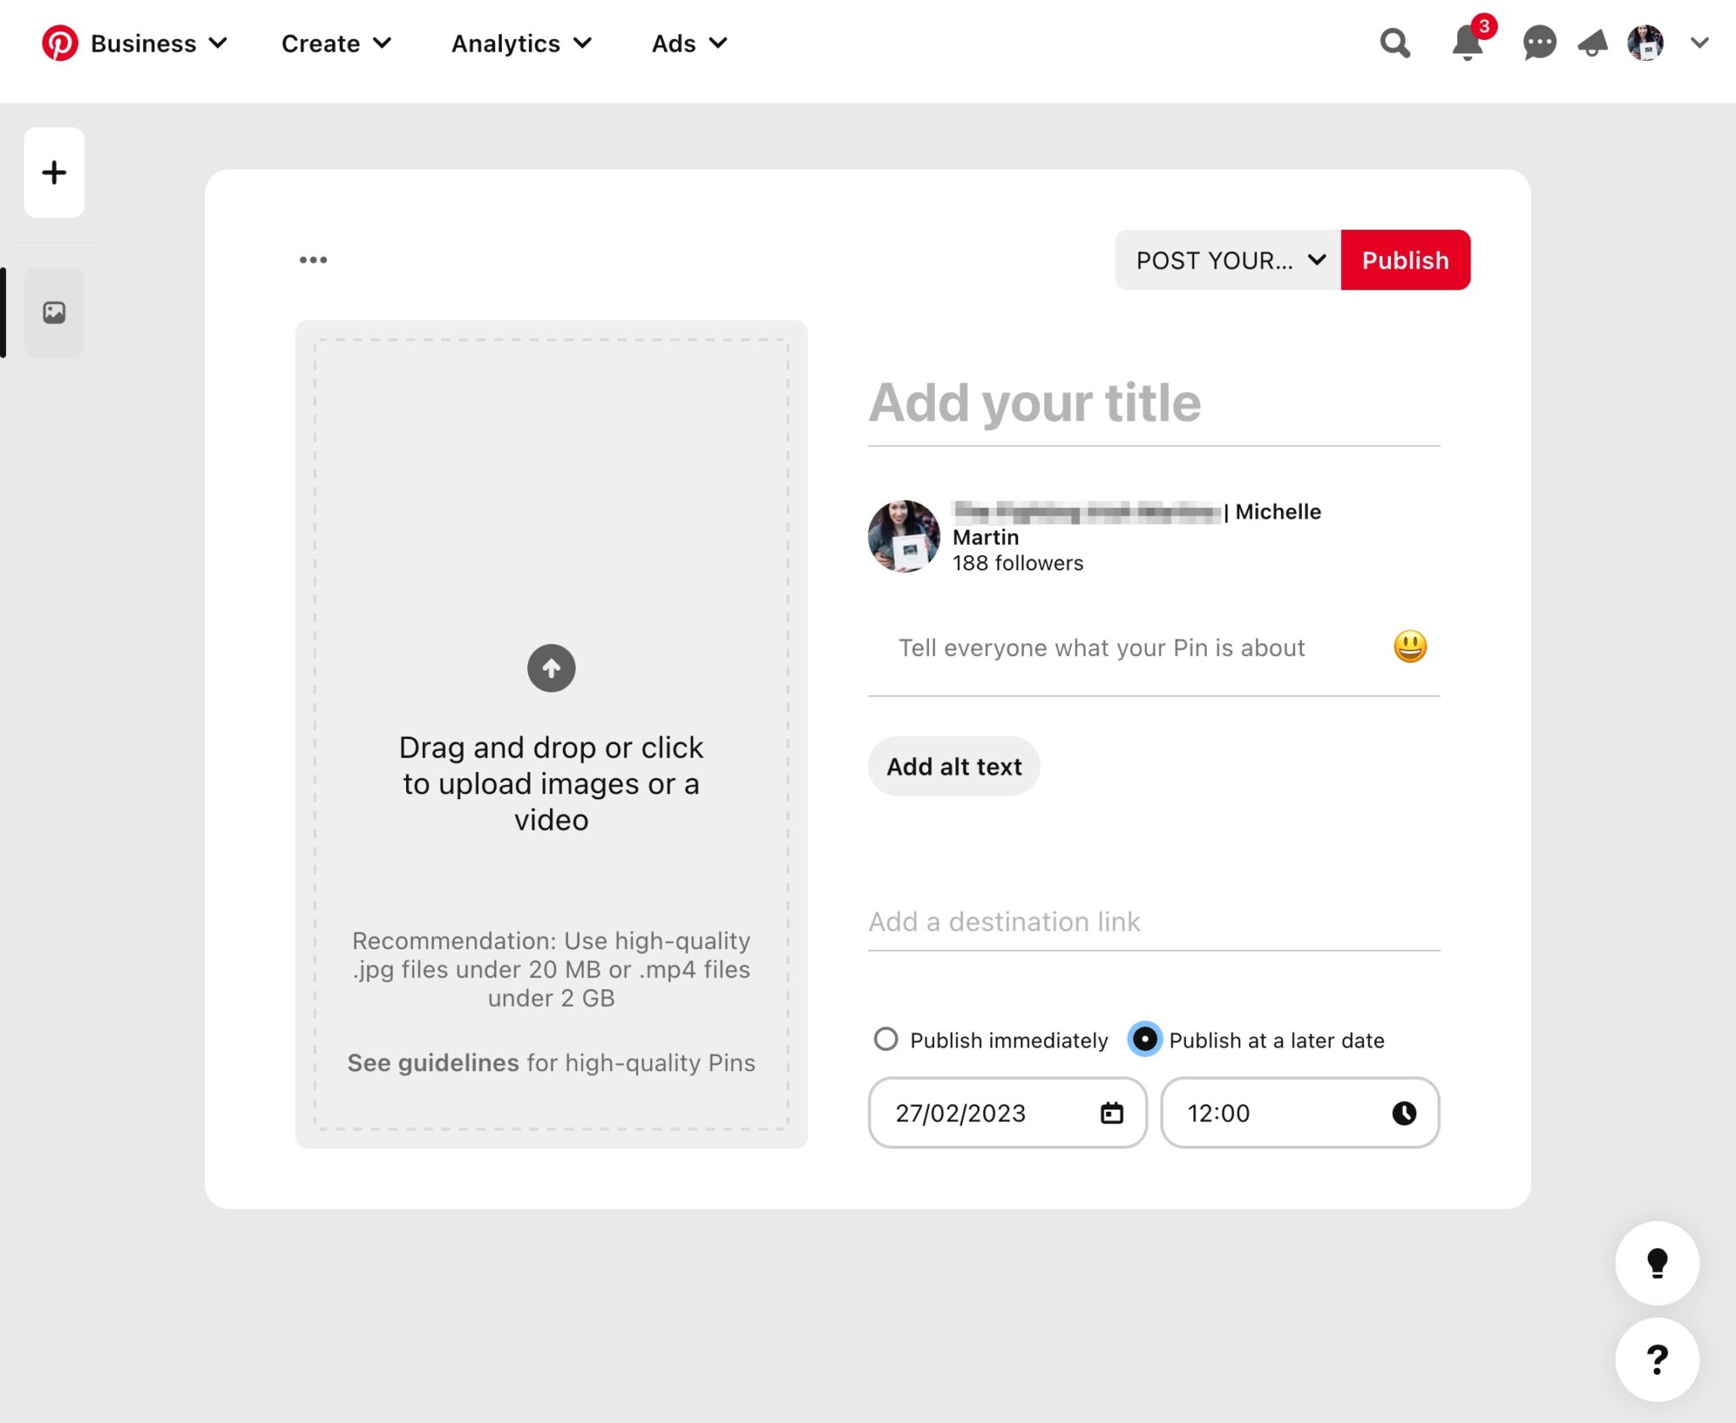Click the Pinterest logo

(58, 43)
